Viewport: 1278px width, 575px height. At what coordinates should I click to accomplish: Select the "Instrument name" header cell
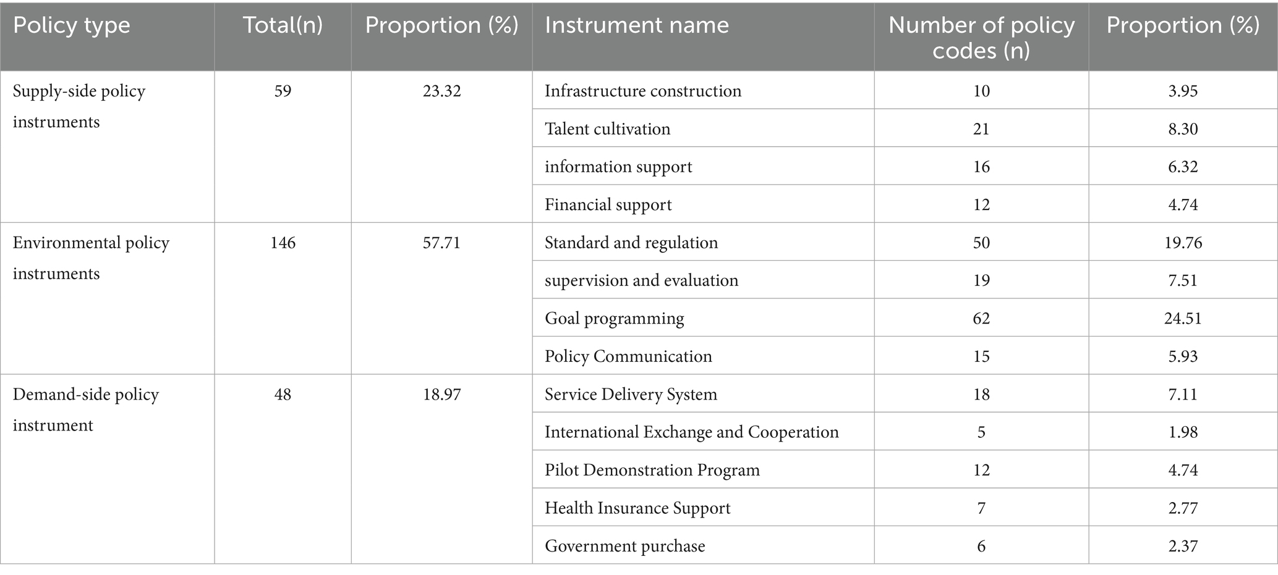click(637, 26)
